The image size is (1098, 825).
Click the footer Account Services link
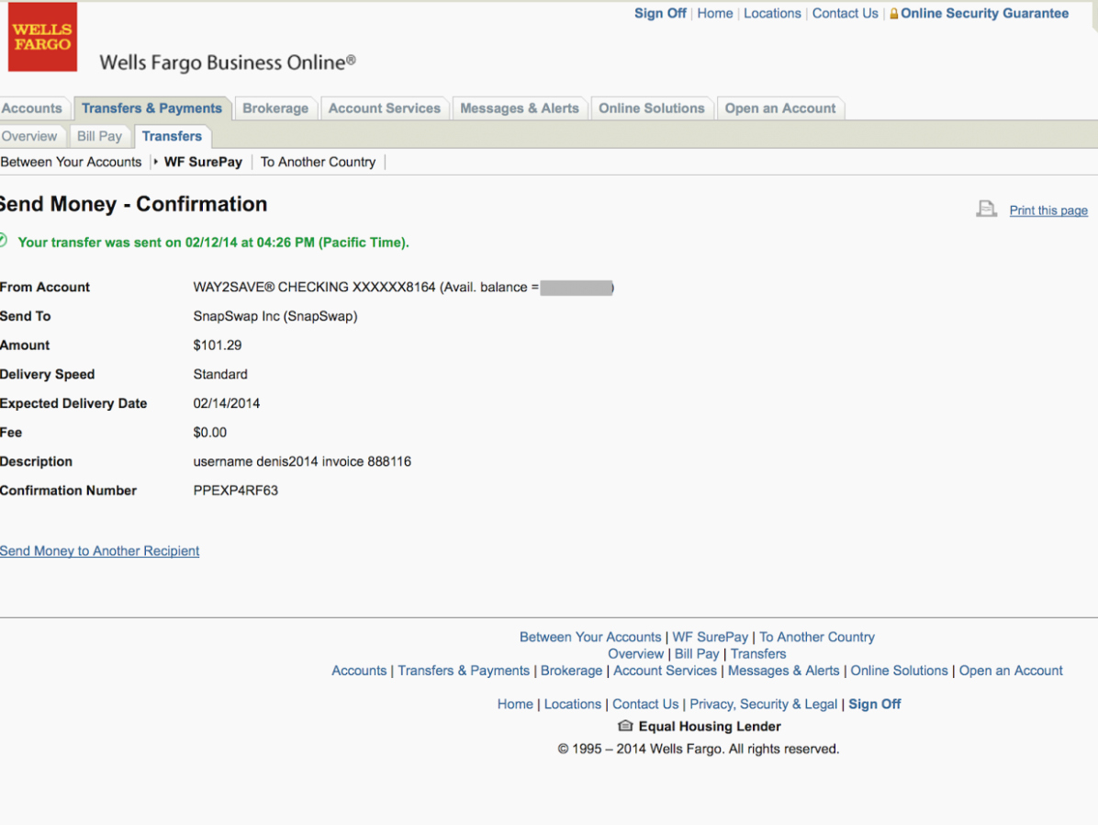click(x=666, y=671)
